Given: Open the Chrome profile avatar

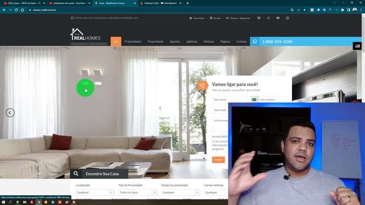Looking at the screenshot, I should [355, 10].
